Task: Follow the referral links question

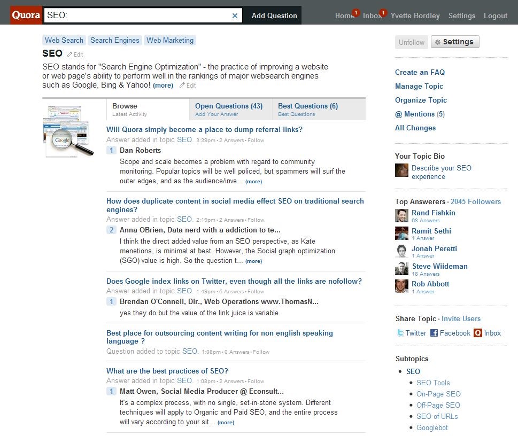Action: [x=256, y=141]
